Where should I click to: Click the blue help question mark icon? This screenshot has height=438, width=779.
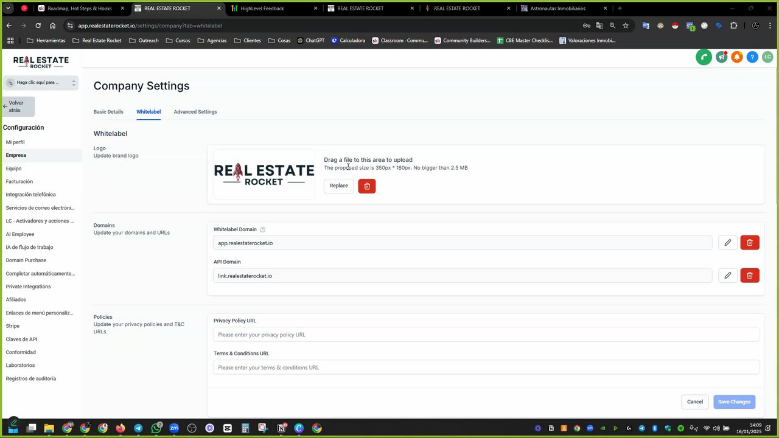[752, 57]
